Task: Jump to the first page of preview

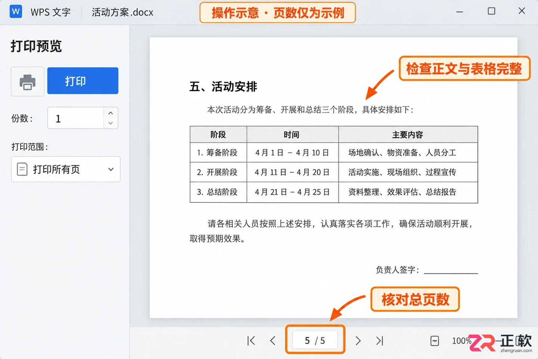Action: pos(251,341)
